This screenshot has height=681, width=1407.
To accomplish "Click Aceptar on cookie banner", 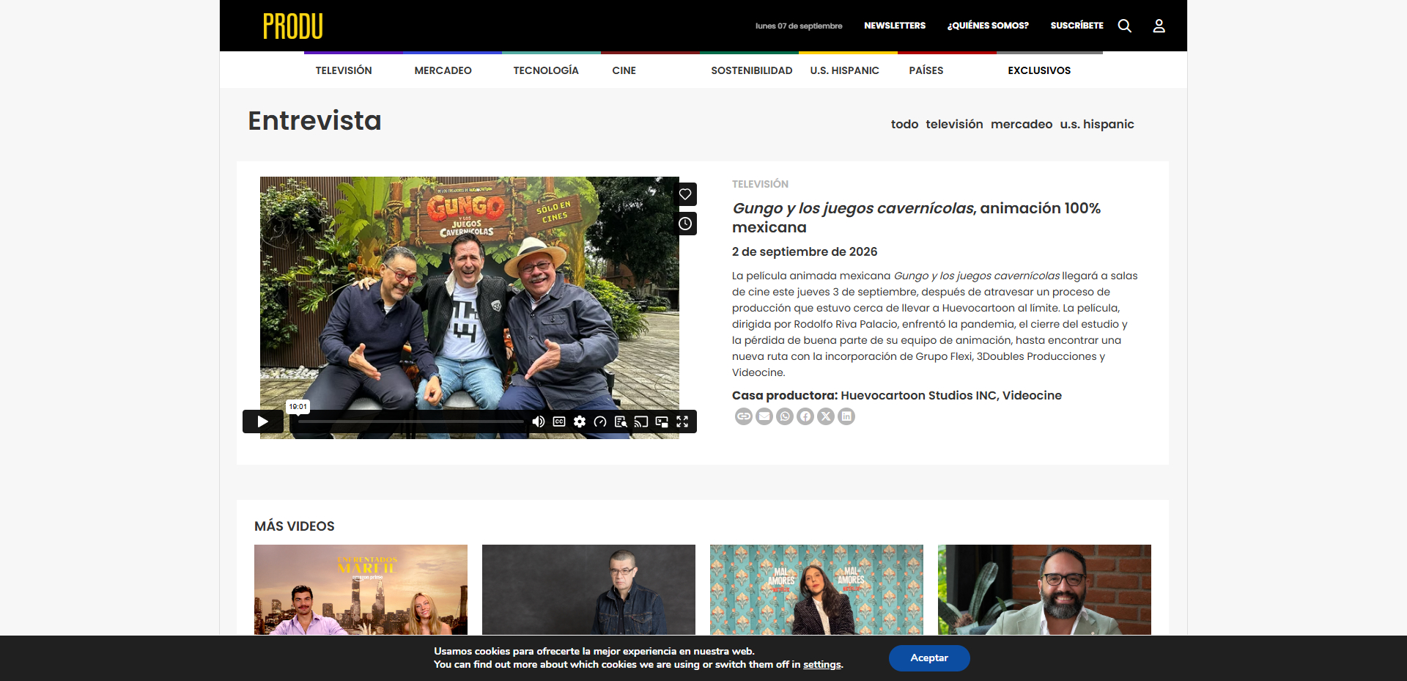I will (x=929, y=658).
